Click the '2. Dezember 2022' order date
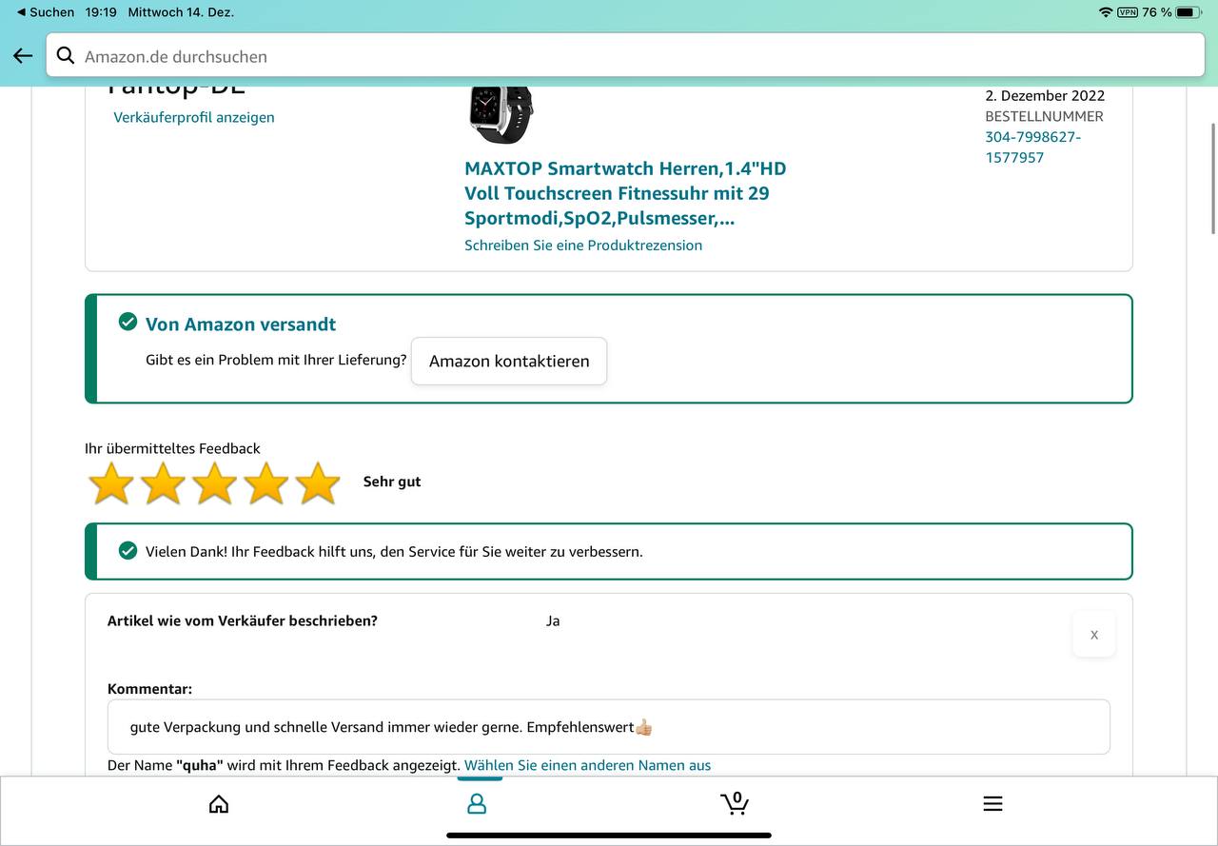 pyautogui.click(x=1045, y=95)
